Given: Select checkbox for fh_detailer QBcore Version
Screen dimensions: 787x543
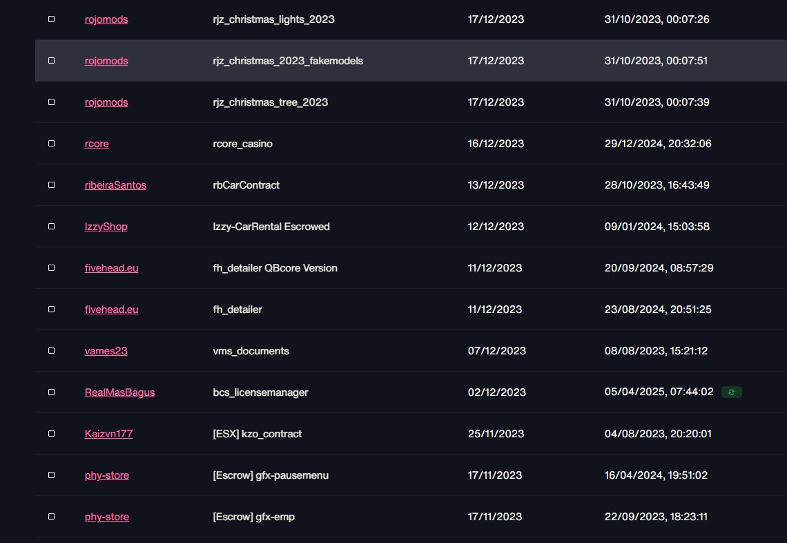Looking at the screenshot, I should [51, 268].
